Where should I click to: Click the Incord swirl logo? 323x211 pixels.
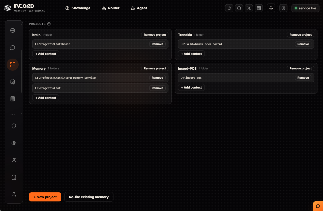coord(8,8)
